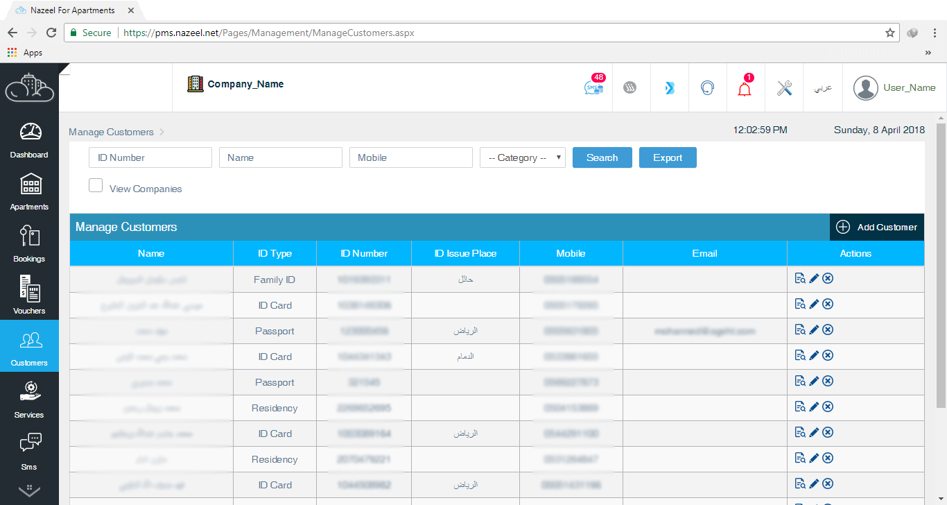The width and height of the screenshot is (947, 505).
Task: Click the Search button
Action: tap(602, 157)
